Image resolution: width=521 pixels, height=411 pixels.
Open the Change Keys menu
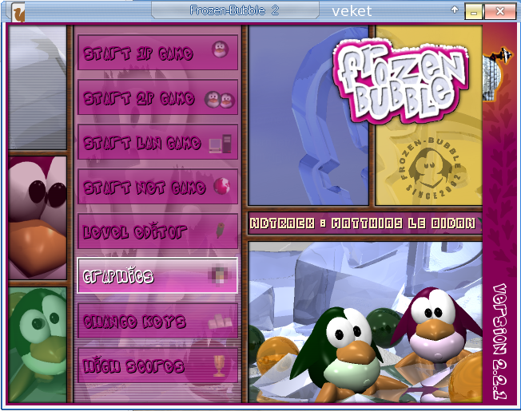158,321
